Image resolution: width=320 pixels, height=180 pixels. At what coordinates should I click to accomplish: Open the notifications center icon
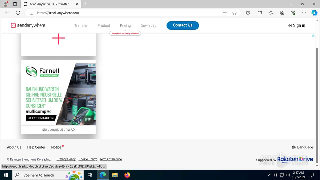point(312,175)
